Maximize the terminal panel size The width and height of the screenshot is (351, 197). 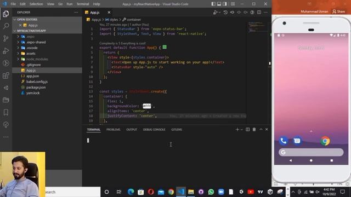pyautogui.click(x=261, y=129)
